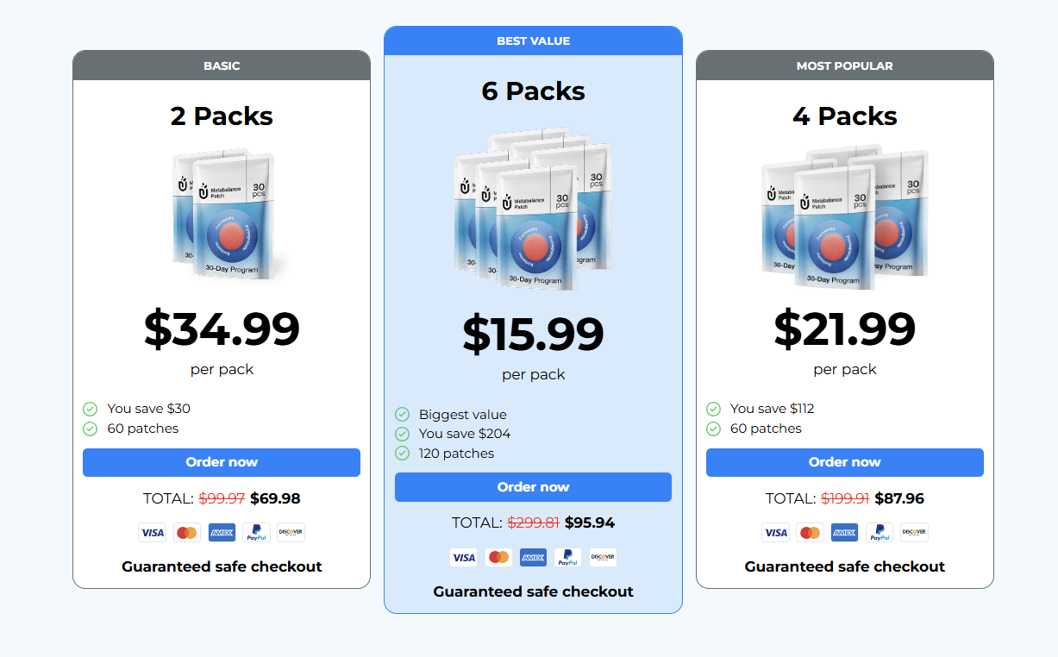Click Visa icon in 2 Packs card

pyautogui.click(x=153, y=533)
